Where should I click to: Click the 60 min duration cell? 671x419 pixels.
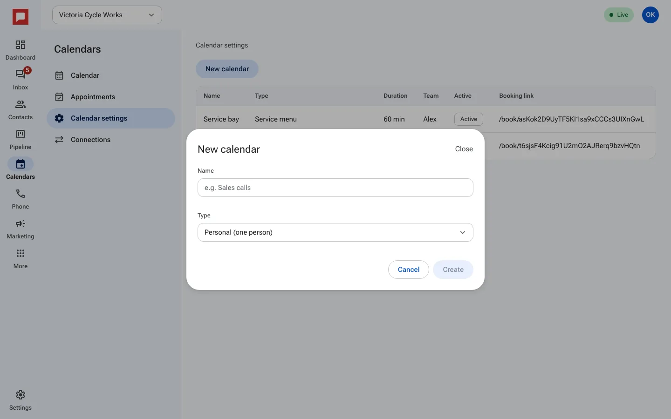pos(394,119)
